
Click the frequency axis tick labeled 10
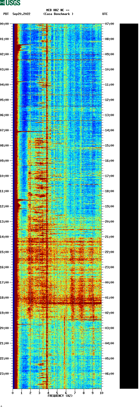pos(101,393)
